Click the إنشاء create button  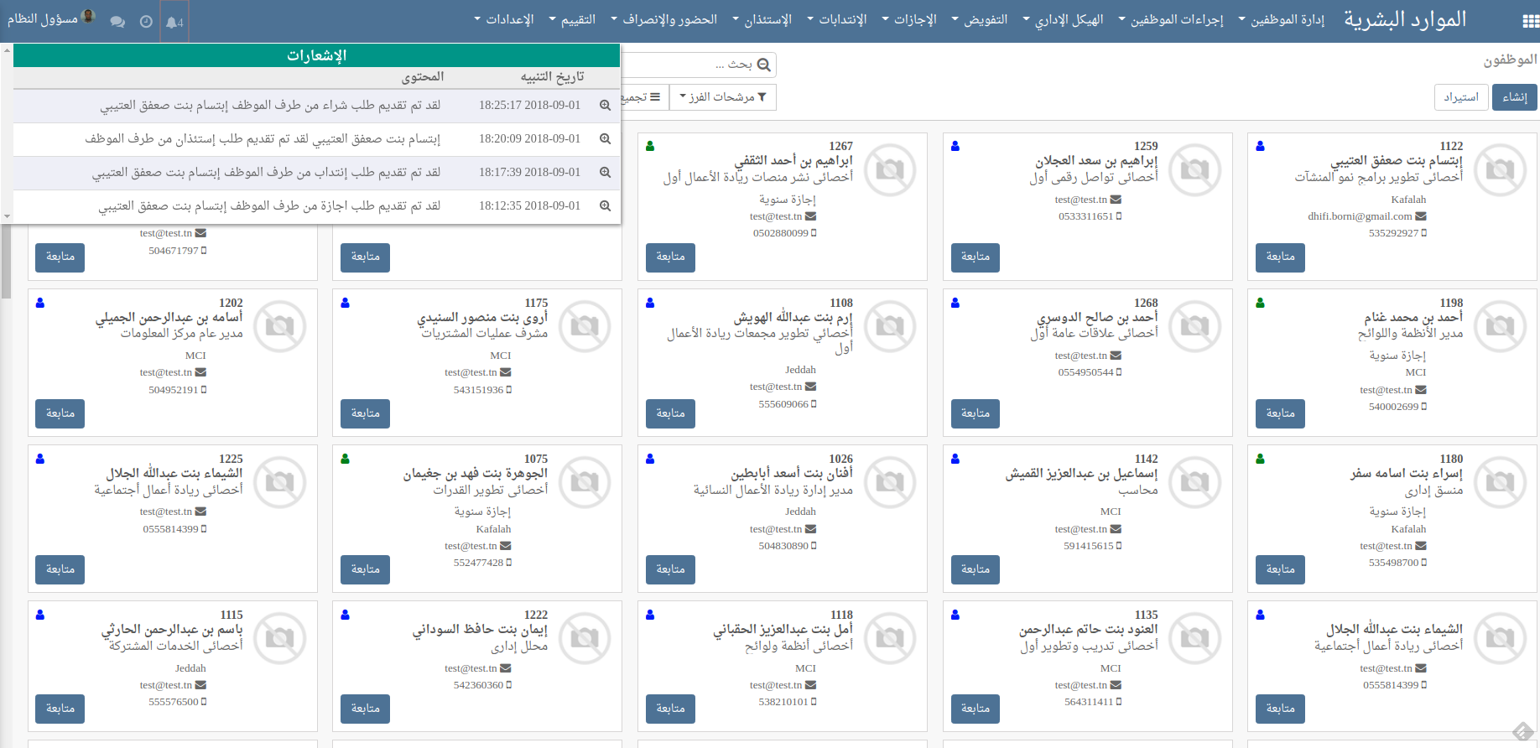pos(1514,97)
